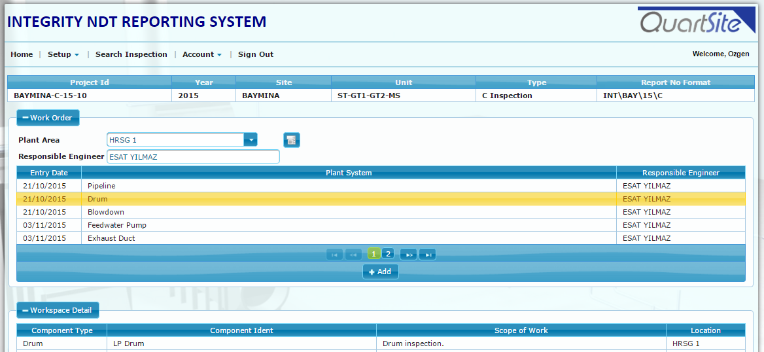Click Component Ident column header
This screenshot has height=352, width=764.
241,330
